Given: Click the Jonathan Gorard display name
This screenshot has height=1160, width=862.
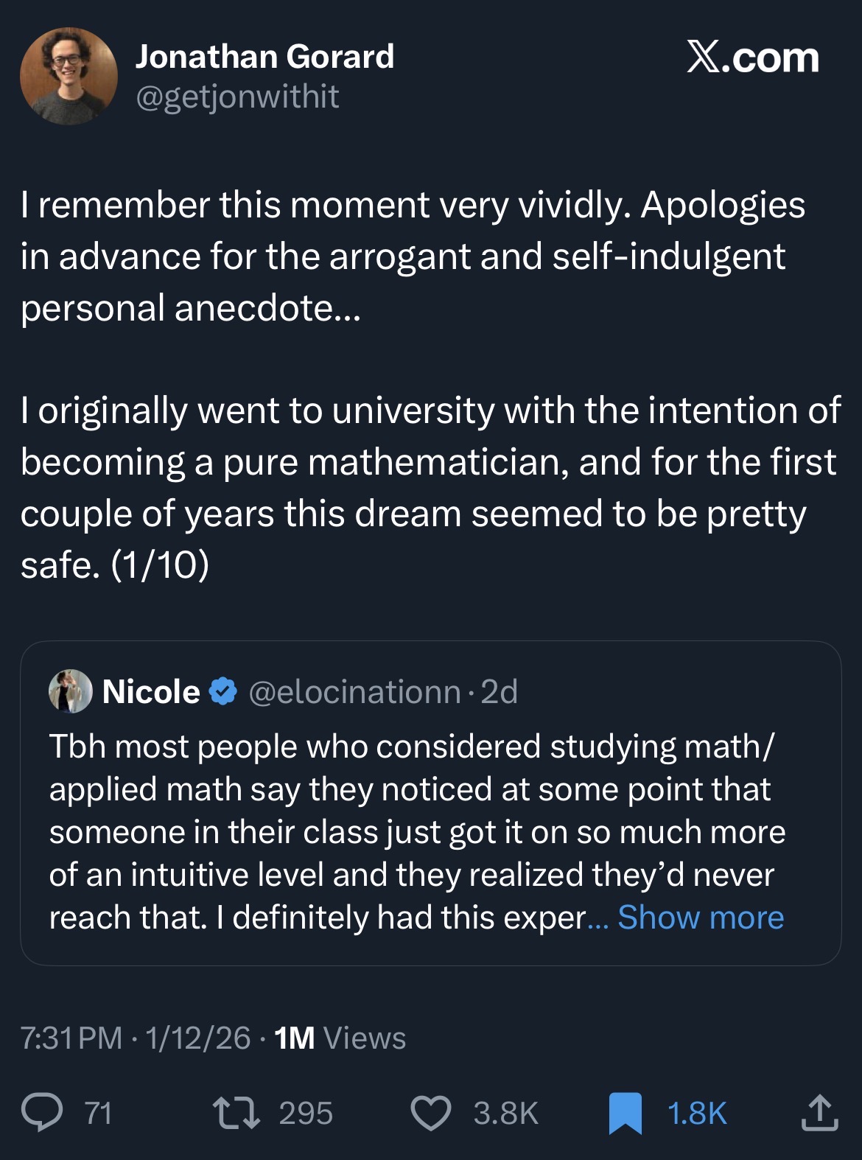Looking at the screenshot, I should pyautogui.click(x=264, y=57).
